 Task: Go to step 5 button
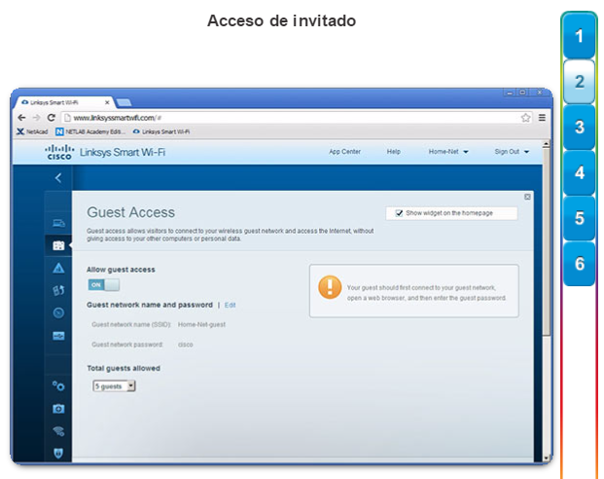579,218
